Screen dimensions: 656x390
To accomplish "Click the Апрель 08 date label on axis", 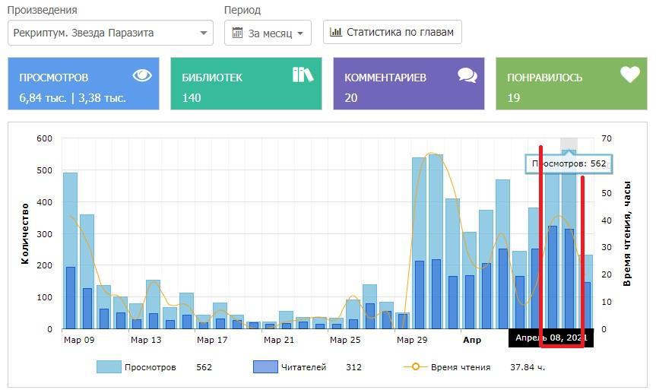I will coord(550,338).
